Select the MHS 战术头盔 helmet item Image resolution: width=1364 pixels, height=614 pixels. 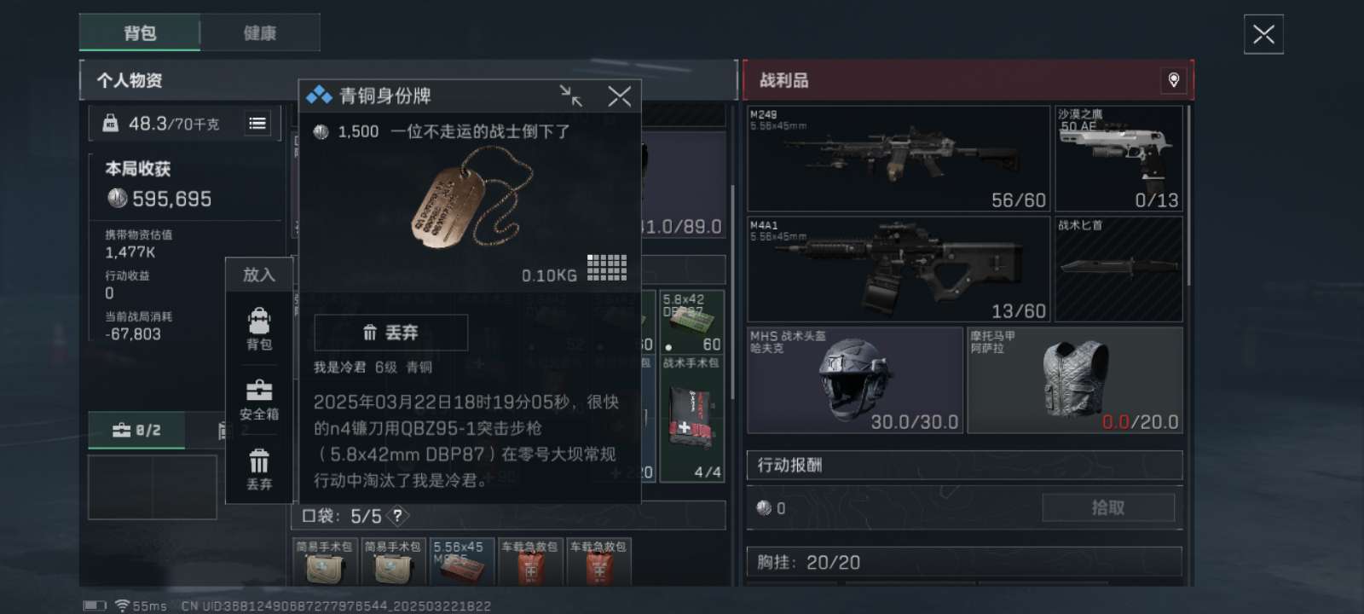coord(855,380)
